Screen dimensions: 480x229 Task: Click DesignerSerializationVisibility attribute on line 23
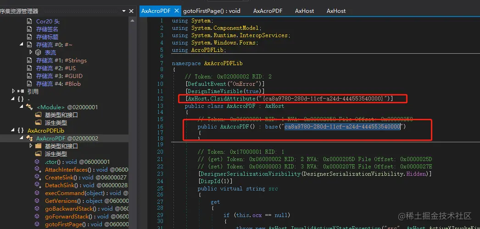250,174
